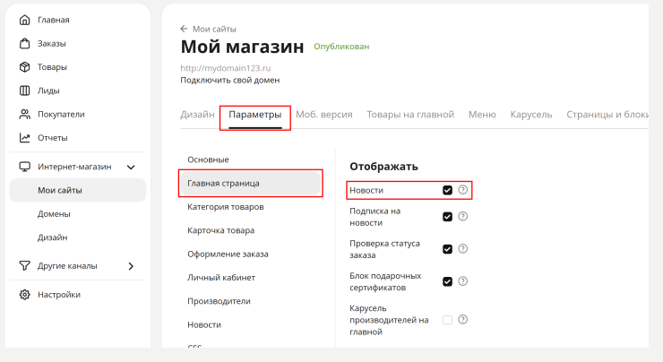
Task: Open Настройки in the sidebar
Action: tap(59, 294)
